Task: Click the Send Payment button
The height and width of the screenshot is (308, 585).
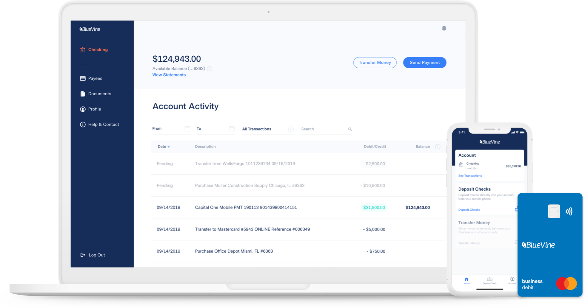Action: [425, 63]
